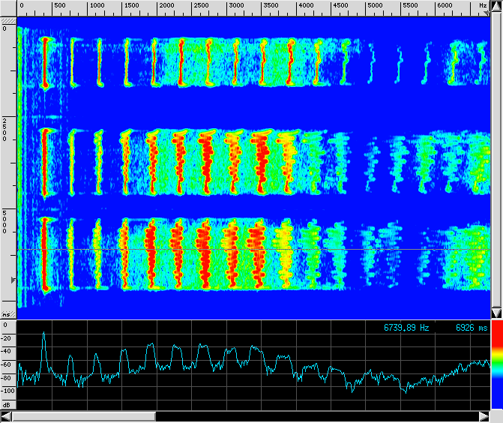Click the ms unit label on time ruler
This screenshot has height=423, width=503.
pos(6,314)
